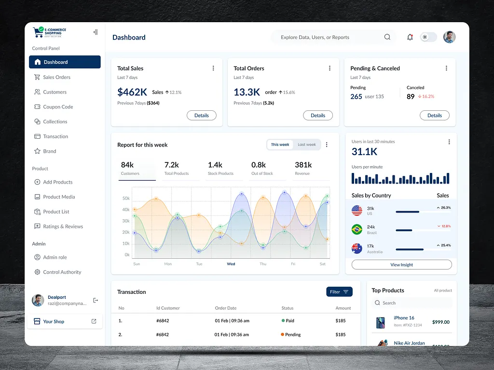Image resolution: width=494 pixels, height=370 pixels.
Task: Click Details on the Total Orders card
Action: click(318, 115)
